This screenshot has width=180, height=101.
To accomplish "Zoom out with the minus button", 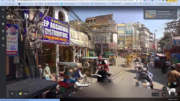I will click(154, 95).
